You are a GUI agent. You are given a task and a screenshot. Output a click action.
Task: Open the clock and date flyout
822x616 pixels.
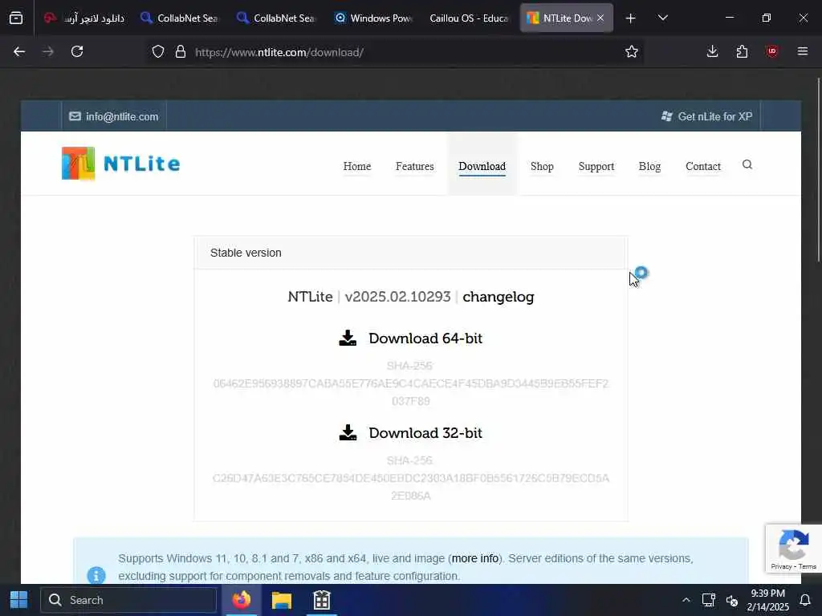(x=768, y=600)
